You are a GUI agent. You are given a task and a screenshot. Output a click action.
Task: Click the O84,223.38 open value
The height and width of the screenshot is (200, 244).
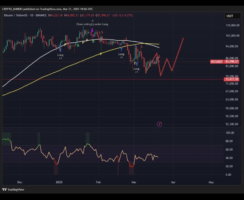pyautogui.click(x=56, y=15)
